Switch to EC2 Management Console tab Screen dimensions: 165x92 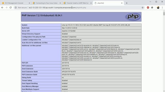click(x=14, y=3)
